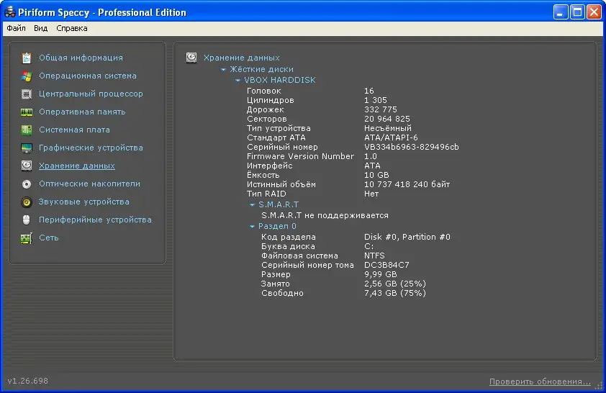Click the Тип устройства value Несъёмный
Image resolution: width=606 pixels, height=393 pixels.
(x=388, y=128)
